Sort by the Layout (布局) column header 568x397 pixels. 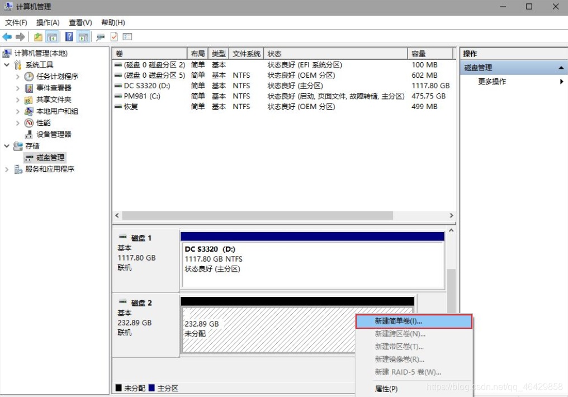click(197, 54)
